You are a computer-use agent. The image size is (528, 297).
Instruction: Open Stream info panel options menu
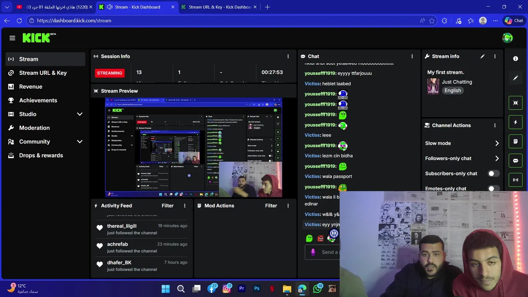(495, 56)
